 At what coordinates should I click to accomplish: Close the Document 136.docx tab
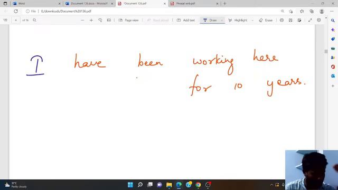[x=112, y=4]
